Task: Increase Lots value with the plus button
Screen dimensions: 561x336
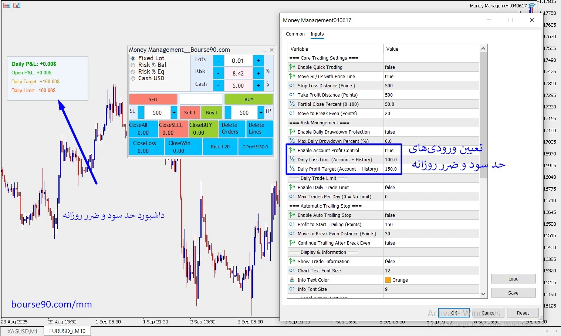Action: click(x=258, y=61)
